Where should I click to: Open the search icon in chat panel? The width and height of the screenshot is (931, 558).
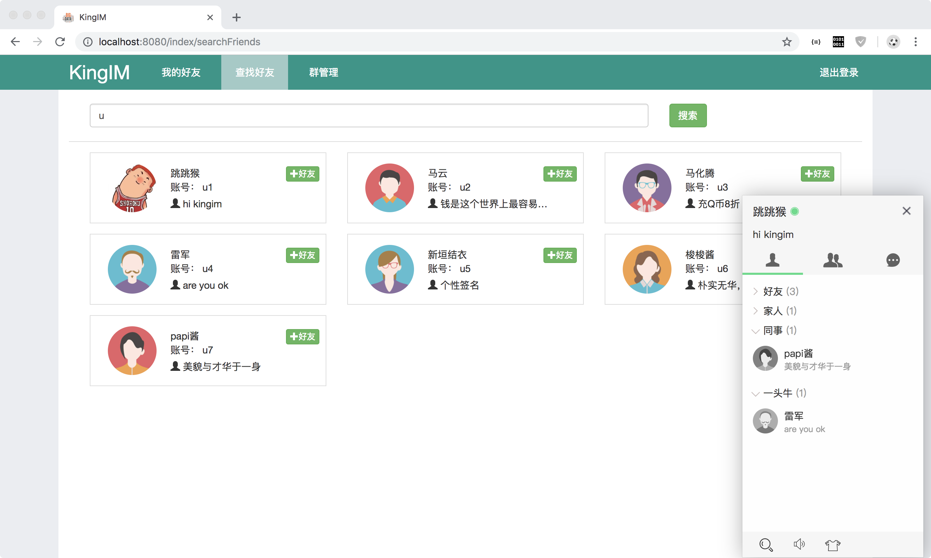[765, 544]
